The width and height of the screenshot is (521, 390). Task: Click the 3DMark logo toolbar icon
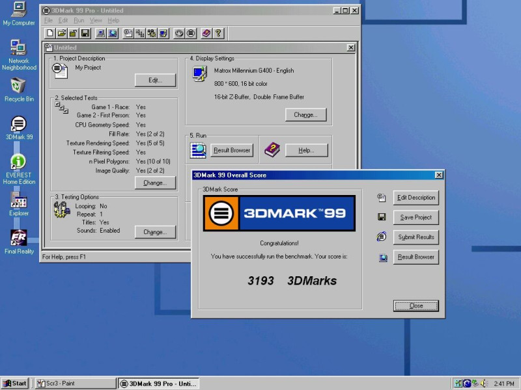(191, 33)
